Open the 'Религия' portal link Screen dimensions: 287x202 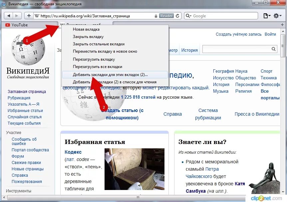243,91
